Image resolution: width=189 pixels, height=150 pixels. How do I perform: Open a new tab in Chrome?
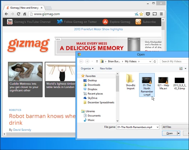pos(48,8)
